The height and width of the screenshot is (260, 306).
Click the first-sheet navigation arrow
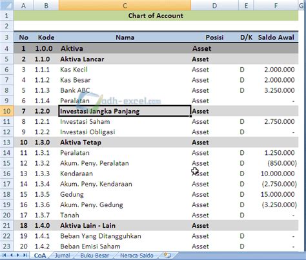pyautogui.click(x=4, y=255)
